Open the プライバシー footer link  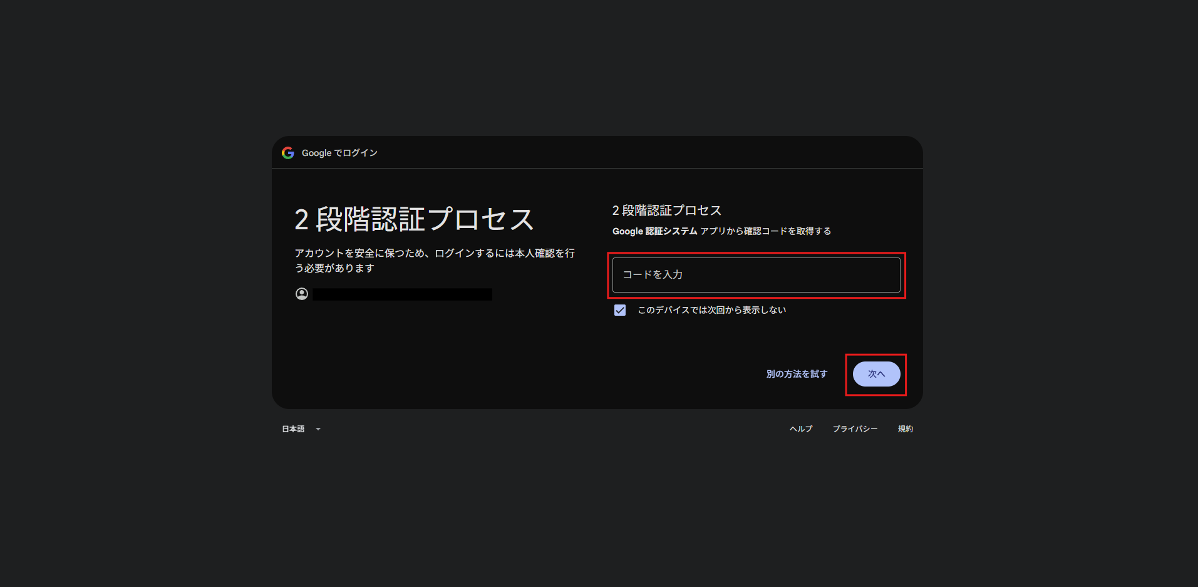click(855, 429)
